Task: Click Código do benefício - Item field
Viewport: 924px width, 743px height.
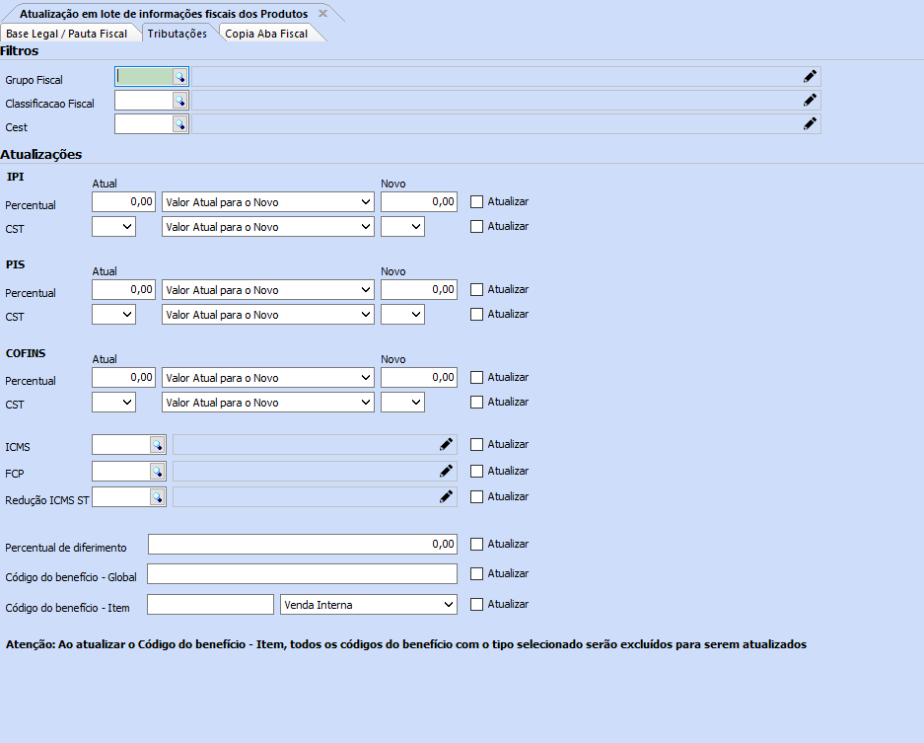Action: (210, 605)
